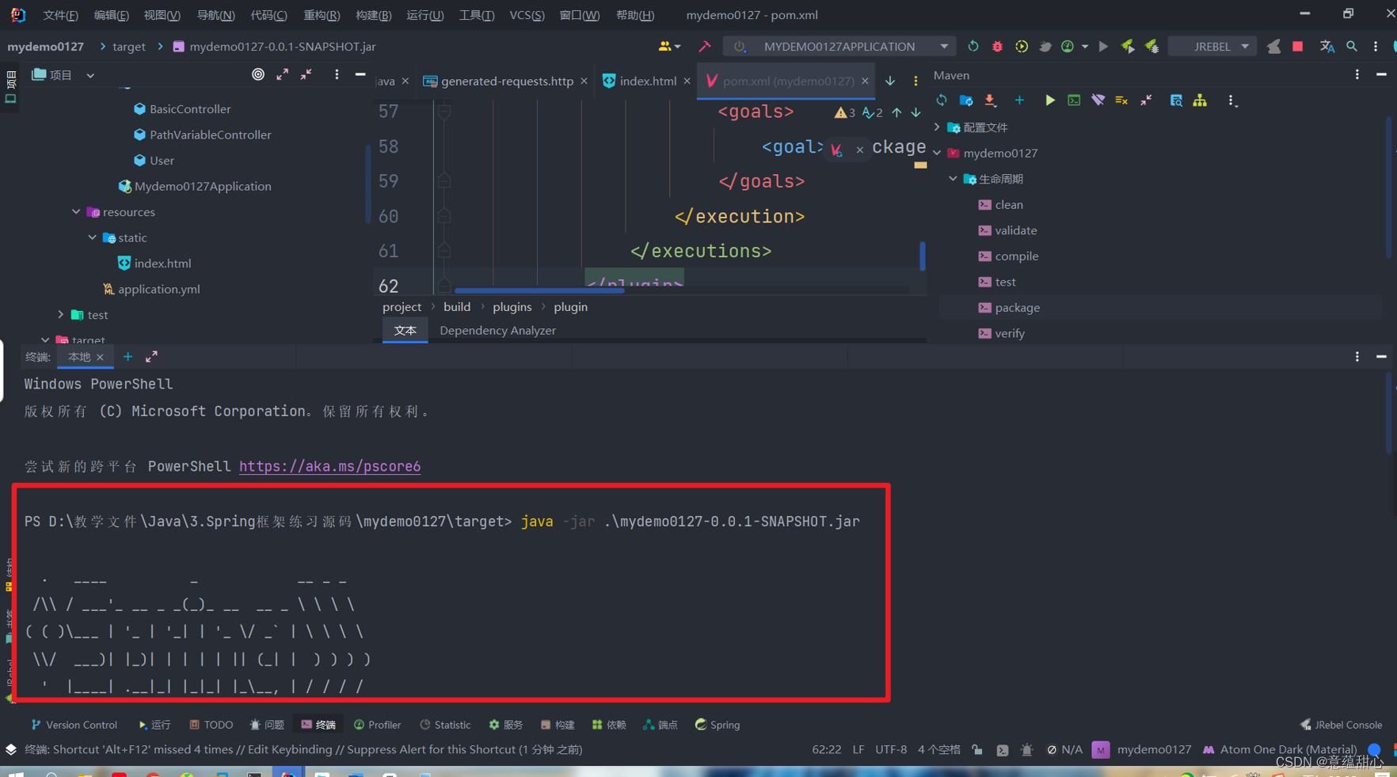Collapse all in the Maven panel
The height and width of the screenshot is (777, 1397).
[1146, 100]
